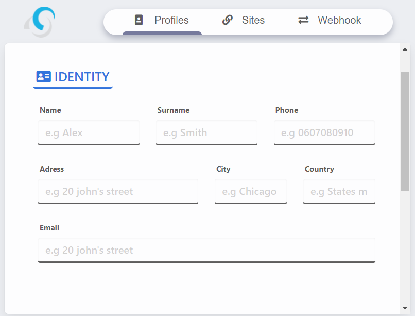Click the exchange arrows icon beside Webhook
The width and height of the screenshot is (415, 316).
303,20
